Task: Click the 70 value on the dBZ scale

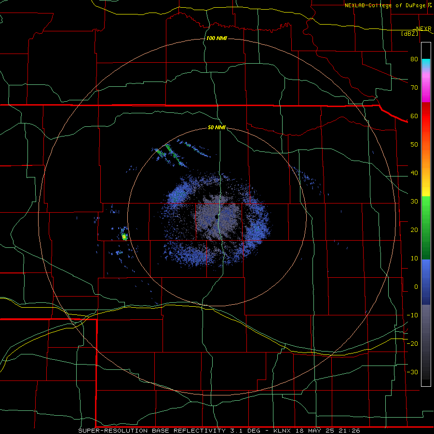Action: click(x=414, y=87)
